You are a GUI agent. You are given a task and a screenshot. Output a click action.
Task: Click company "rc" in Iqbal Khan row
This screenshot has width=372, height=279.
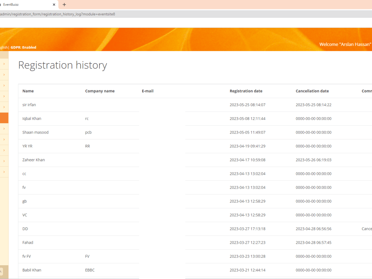click(x=87, y=118)
